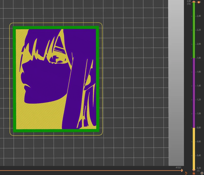Click the upper thumb at layer 13
The image size is (204, 175).
(x=194, y=2)
